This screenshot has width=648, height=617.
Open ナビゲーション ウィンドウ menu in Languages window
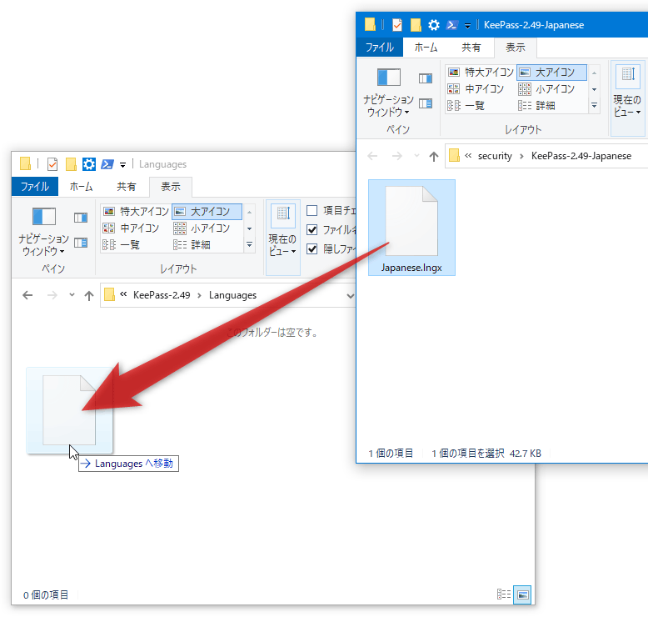(x=43, y=231)
